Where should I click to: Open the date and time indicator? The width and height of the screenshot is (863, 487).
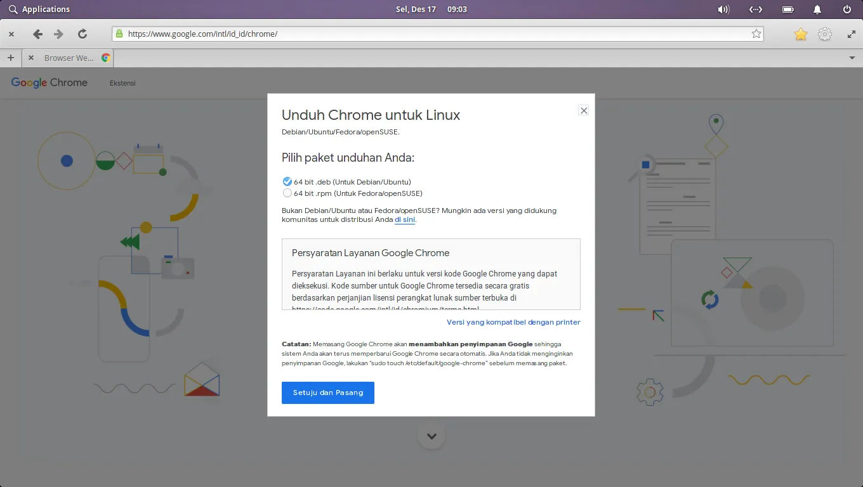tap(431, 9)
